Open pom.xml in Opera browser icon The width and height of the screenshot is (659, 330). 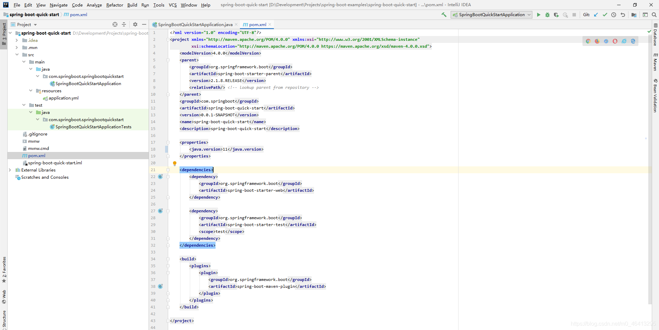pos(615,41)
